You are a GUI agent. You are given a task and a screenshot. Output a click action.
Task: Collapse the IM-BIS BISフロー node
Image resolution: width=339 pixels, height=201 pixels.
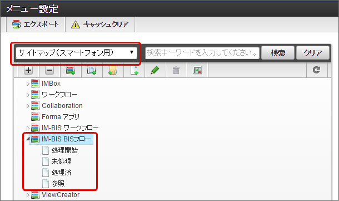tap(28, 139)
